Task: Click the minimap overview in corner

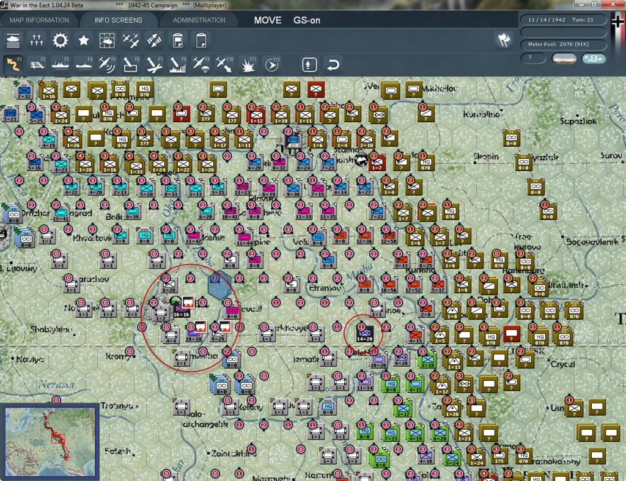Action: click(50, 442)
